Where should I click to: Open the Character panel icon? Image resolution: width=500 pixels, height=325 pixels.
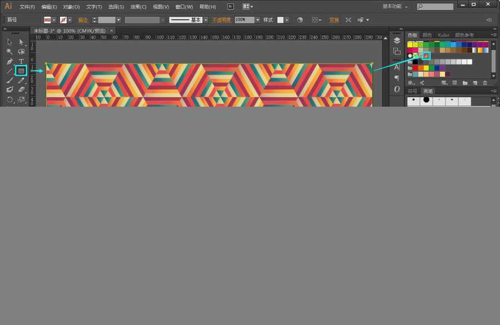[x=397, y=67]
